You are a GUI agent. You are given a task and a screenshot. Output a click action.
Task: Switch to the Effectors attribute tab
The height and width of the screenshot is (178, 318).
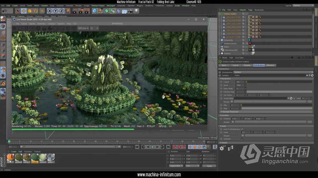point(270,65)
